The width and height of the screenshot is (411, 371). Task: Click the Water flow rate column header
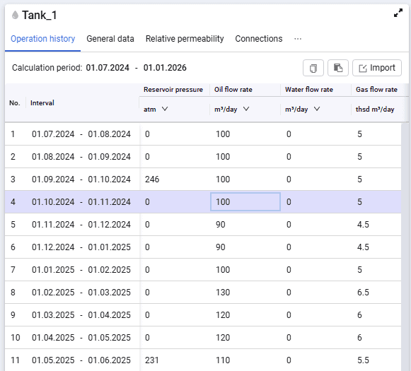[x=309, y=90]
